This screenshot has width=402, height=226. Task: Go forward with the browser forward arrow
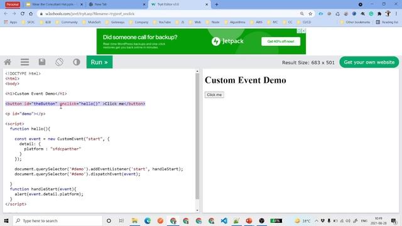coord(14,14)
